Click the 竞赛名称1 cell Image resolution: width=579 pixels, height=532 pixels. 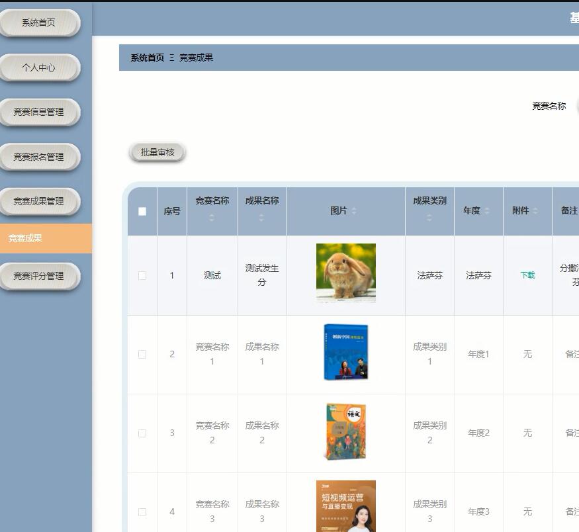(212, 354)
